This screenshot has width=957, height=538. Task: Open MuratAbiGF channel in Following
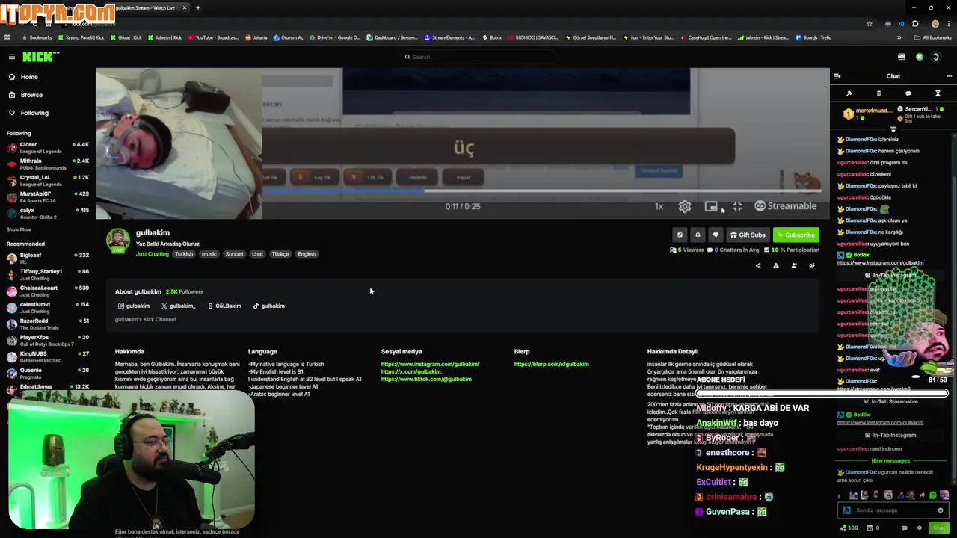47,197
